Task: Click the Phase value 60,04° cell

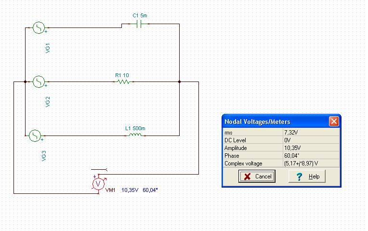Action: [311, 156]
